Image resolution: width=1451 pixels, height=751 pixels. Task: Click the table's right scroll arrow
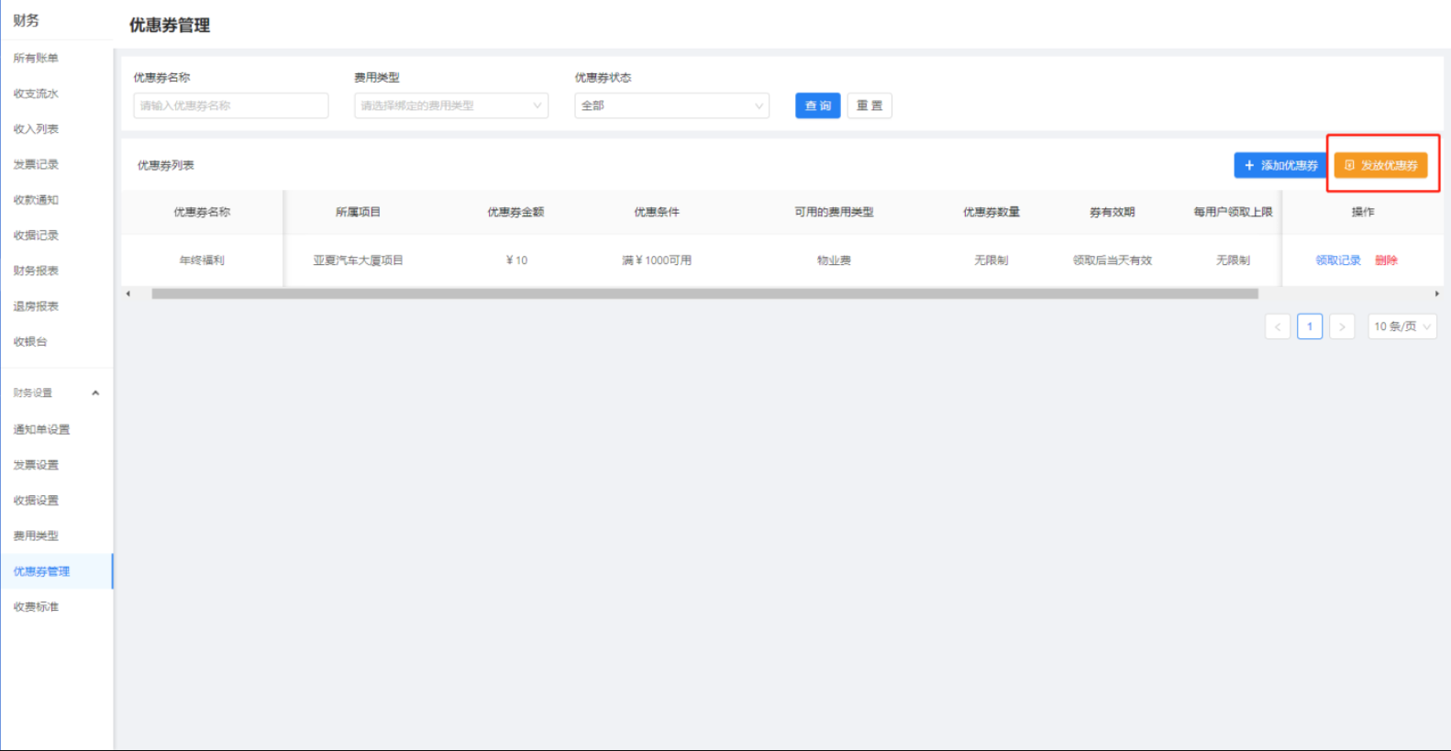click(x=1436, y=293)
